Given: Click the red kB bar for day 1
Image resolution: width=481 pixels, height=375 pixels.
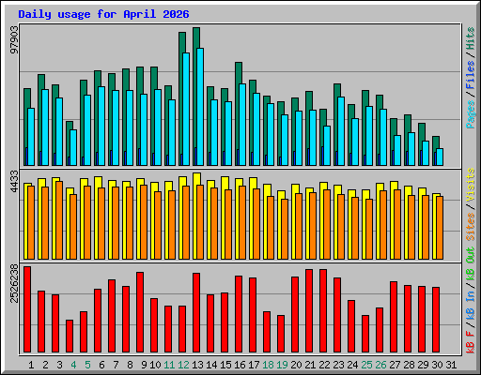Looking at the screenshot, I should pyautogui.click(x=27, y=309).
